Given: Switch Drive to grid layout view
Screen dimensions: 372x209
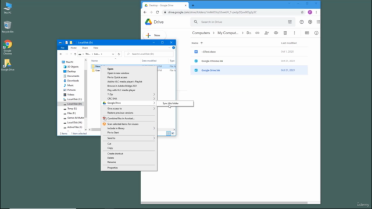Looking at the screenshot, I should point(307,33).
